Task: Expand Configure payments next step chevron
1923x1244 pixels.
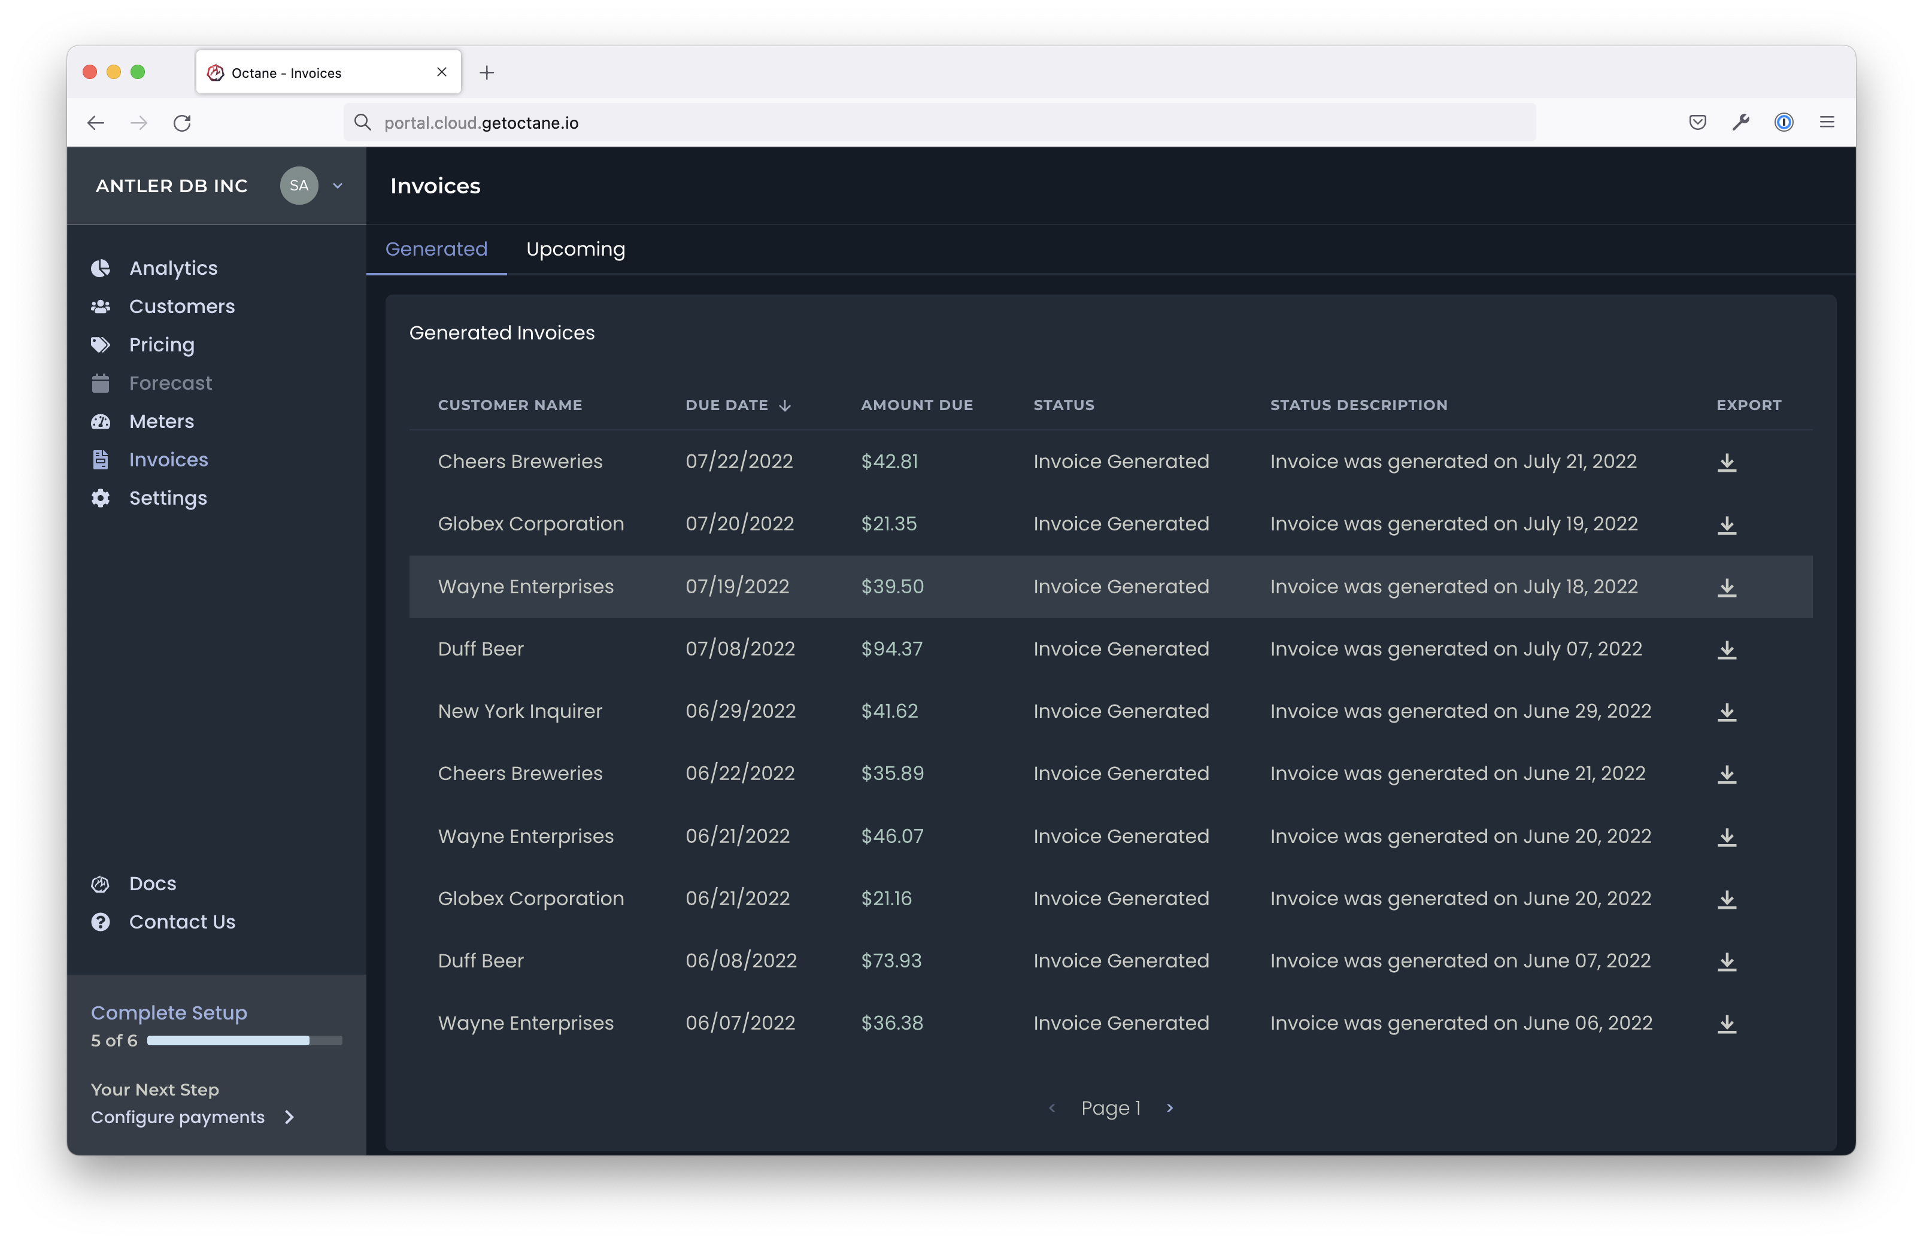Action: 290,1117
